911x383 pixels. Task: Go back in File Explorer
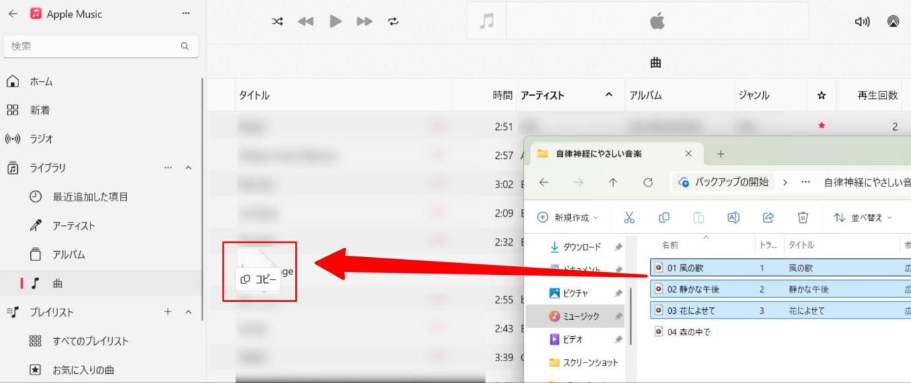tap(543, 183)
